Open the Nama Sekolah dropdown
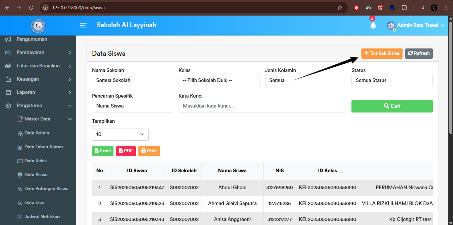Screen dimensions: 453x225 pyautogui.click(x=132, y=81)
